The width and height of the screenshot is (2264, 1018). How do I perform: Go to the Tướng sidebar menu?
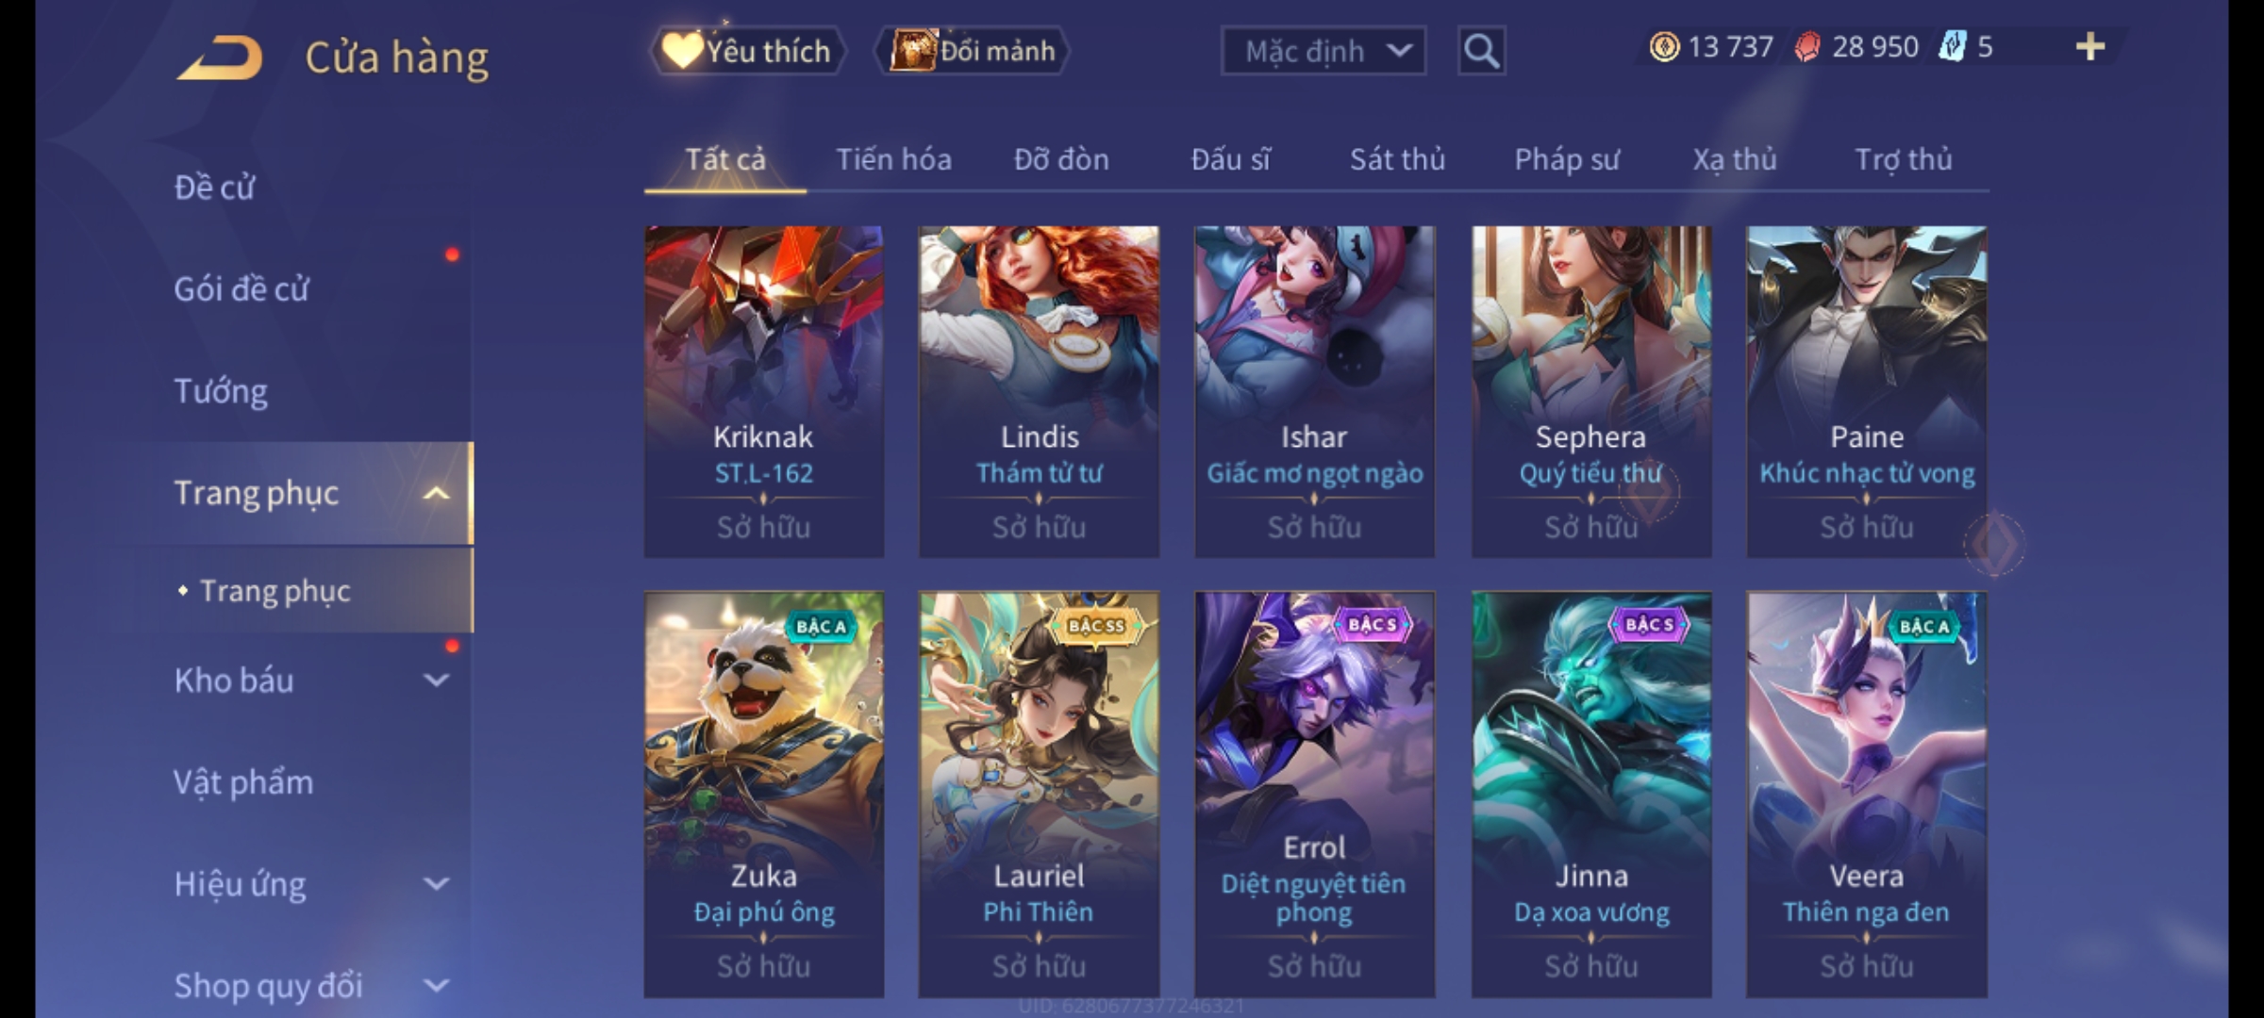221,391
